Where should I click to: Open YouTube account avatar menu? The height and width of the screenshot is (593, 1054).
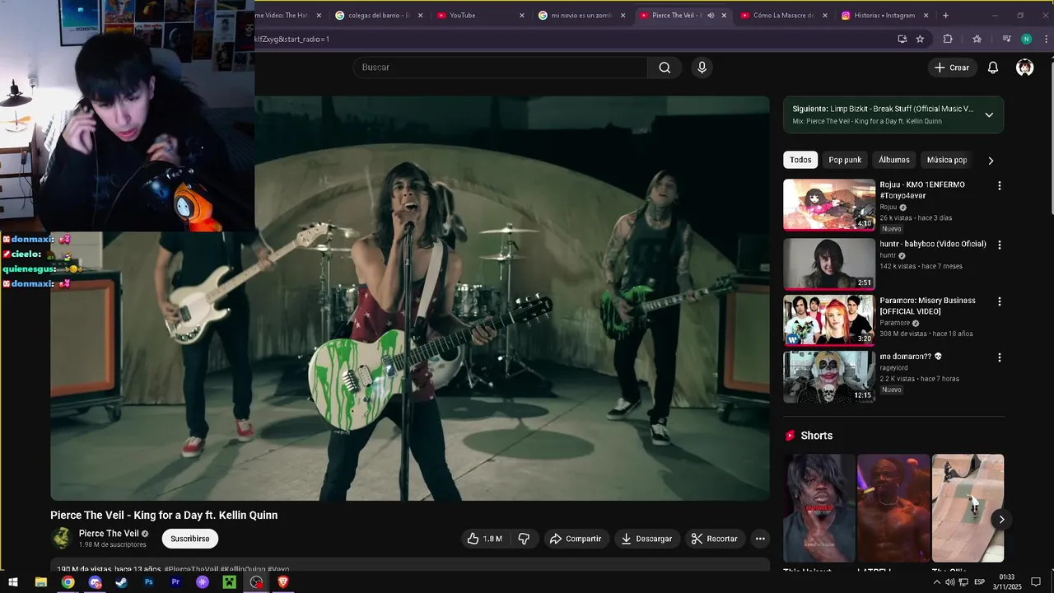(x=1025, y=68)
